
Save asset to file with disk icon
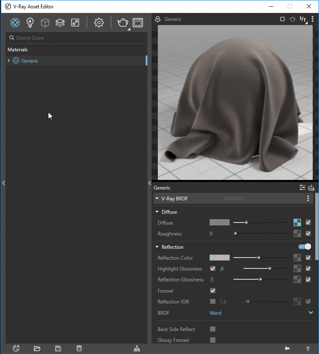click(58, 348)
